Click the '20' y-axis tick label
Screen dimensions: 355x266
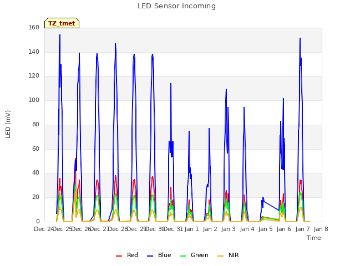pos(35,197)
